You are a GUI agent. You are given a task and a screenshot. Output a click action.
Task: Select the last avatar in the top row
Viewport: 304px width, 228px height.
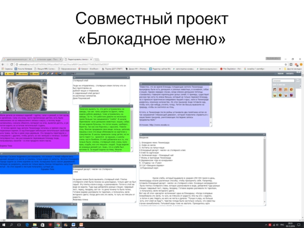(x=294, y=90)
